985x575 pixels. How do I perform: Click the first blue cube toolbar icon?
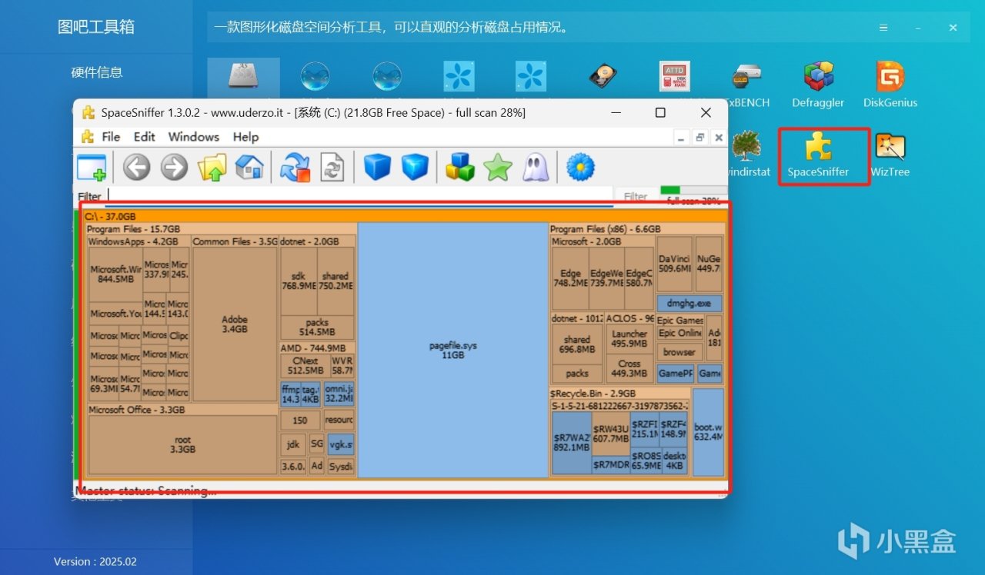click(377, 167)
